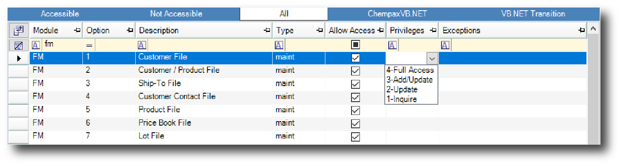Select the Customer File description cell
The height and width of the screenshot is (166, 621).
(203, 58)
